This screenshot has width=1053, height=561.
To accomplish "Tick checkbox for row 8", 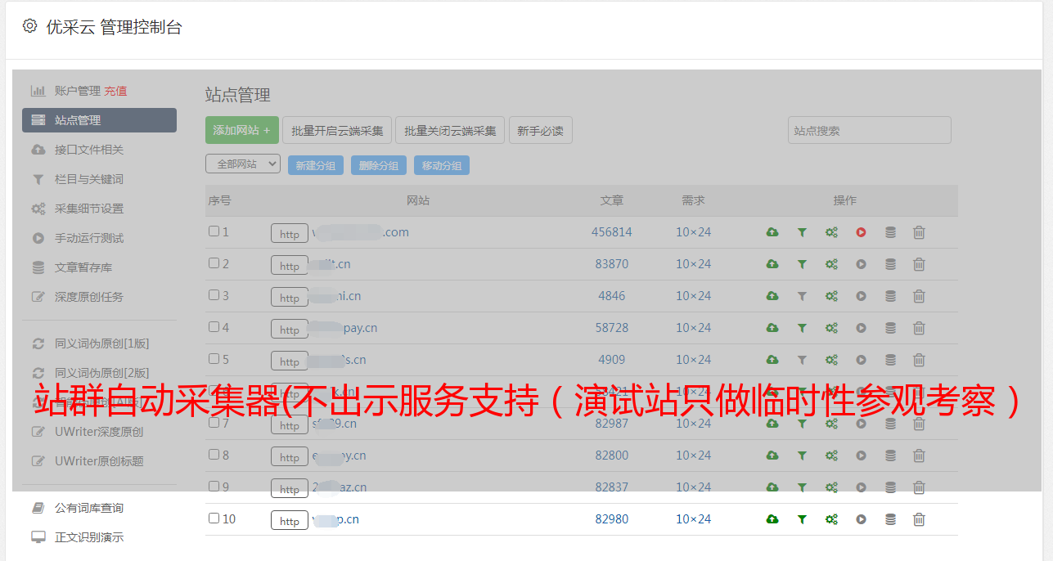I will [x=214, y=455].
